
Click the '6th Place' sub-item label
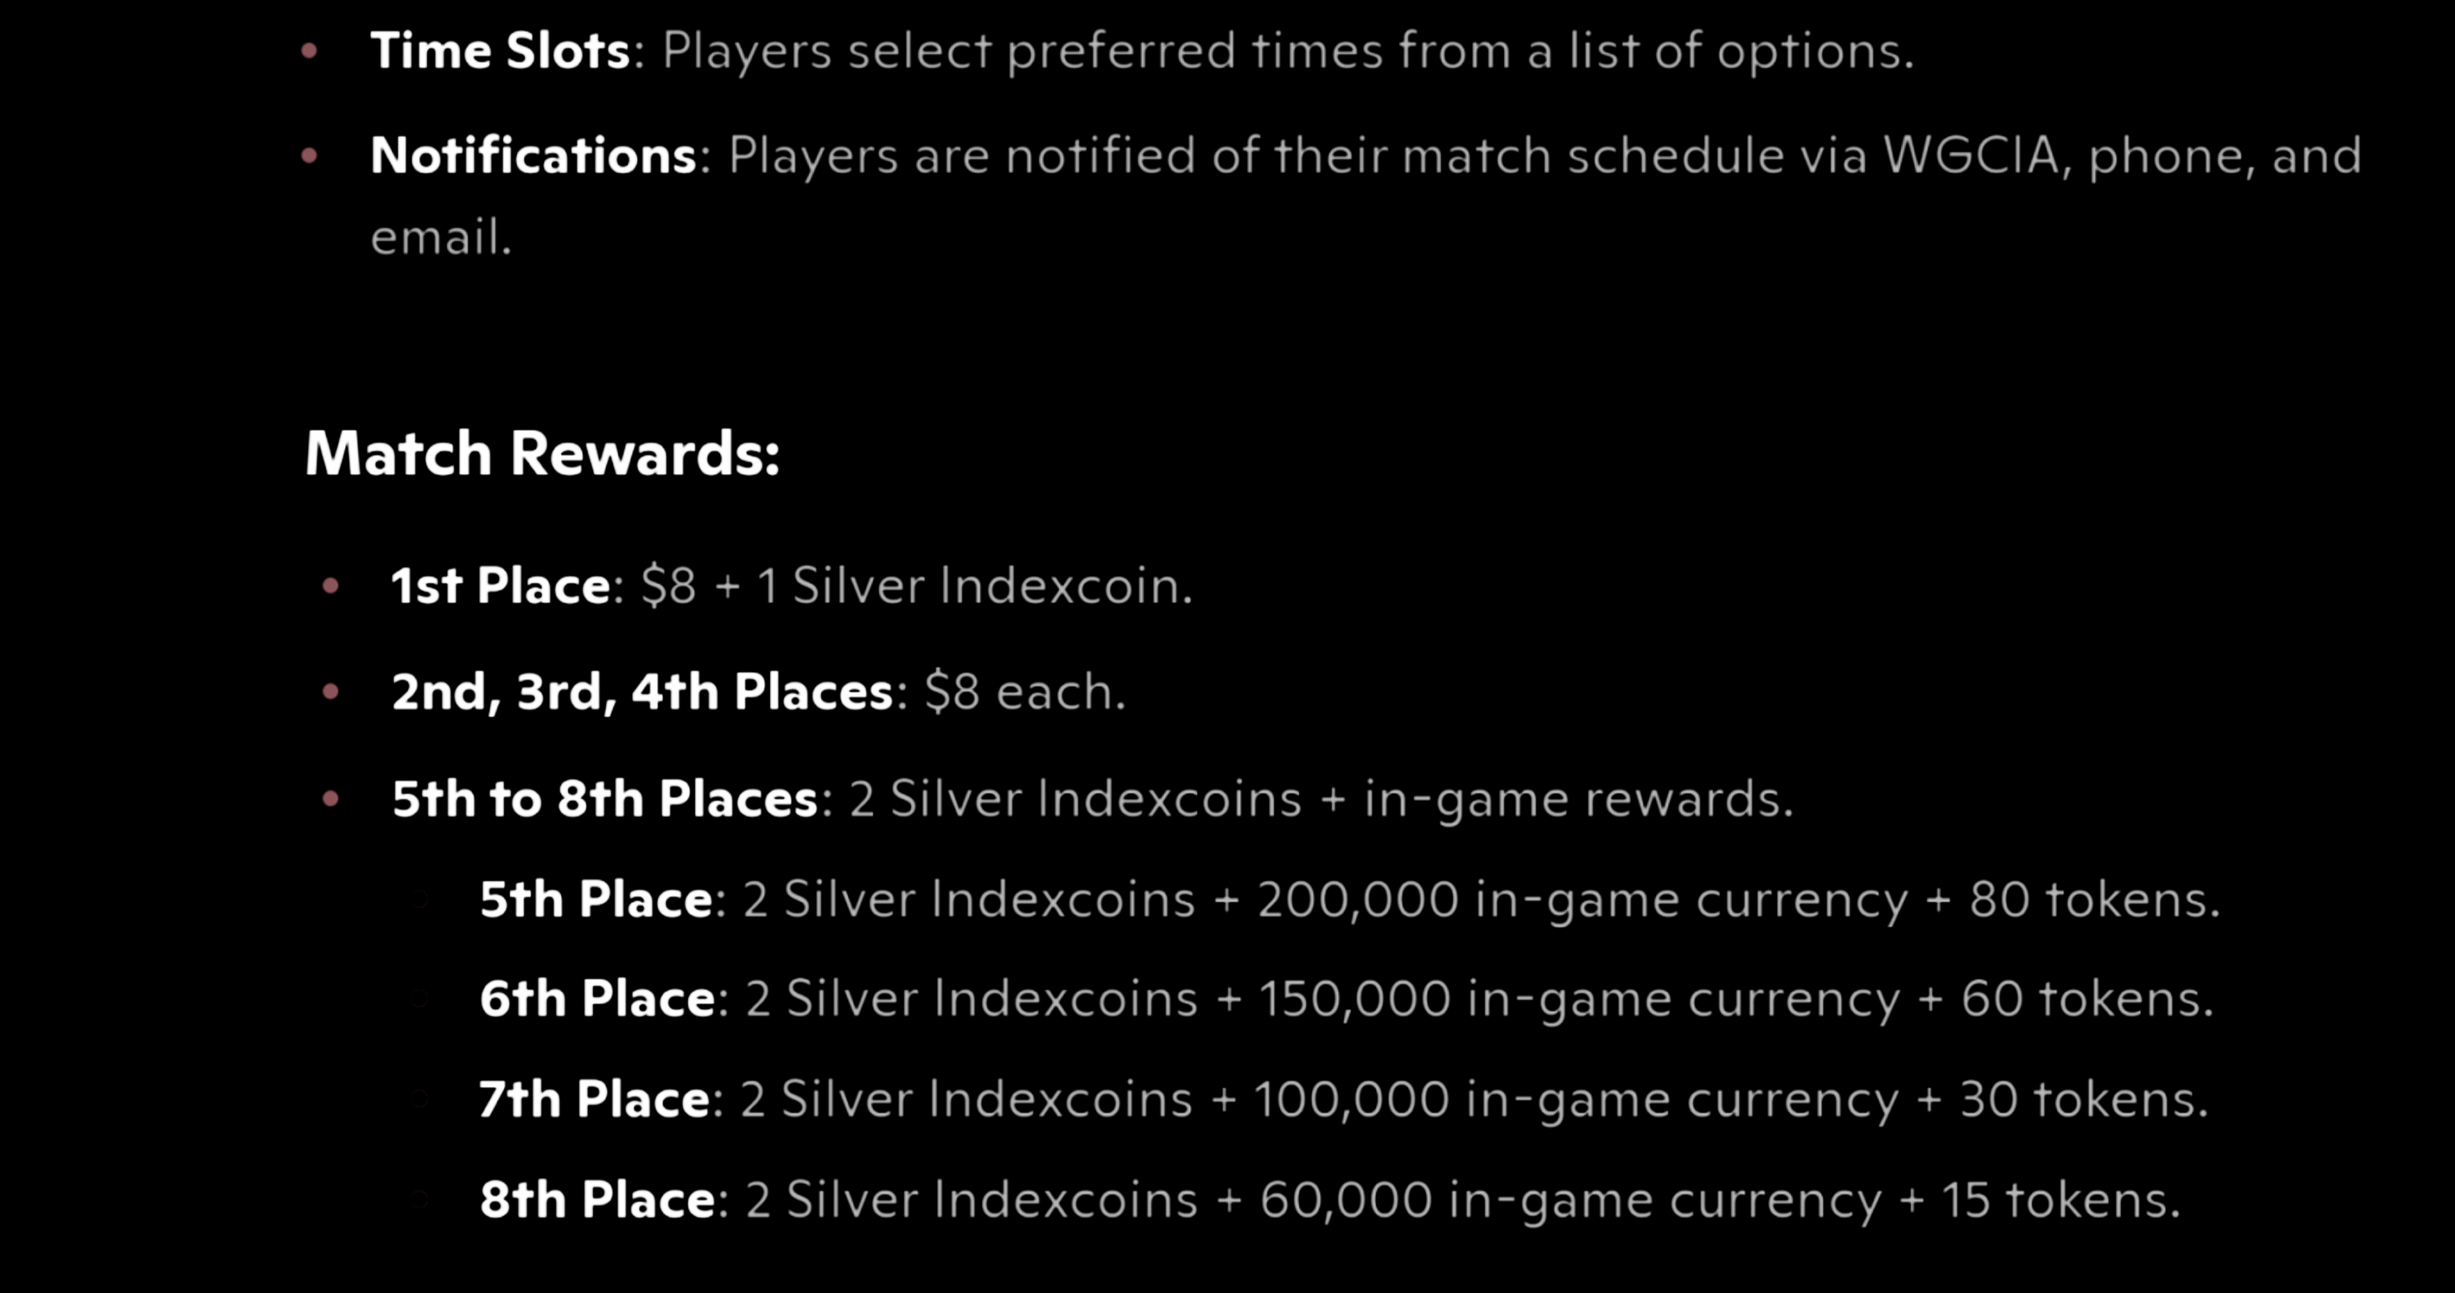(598, 999)
